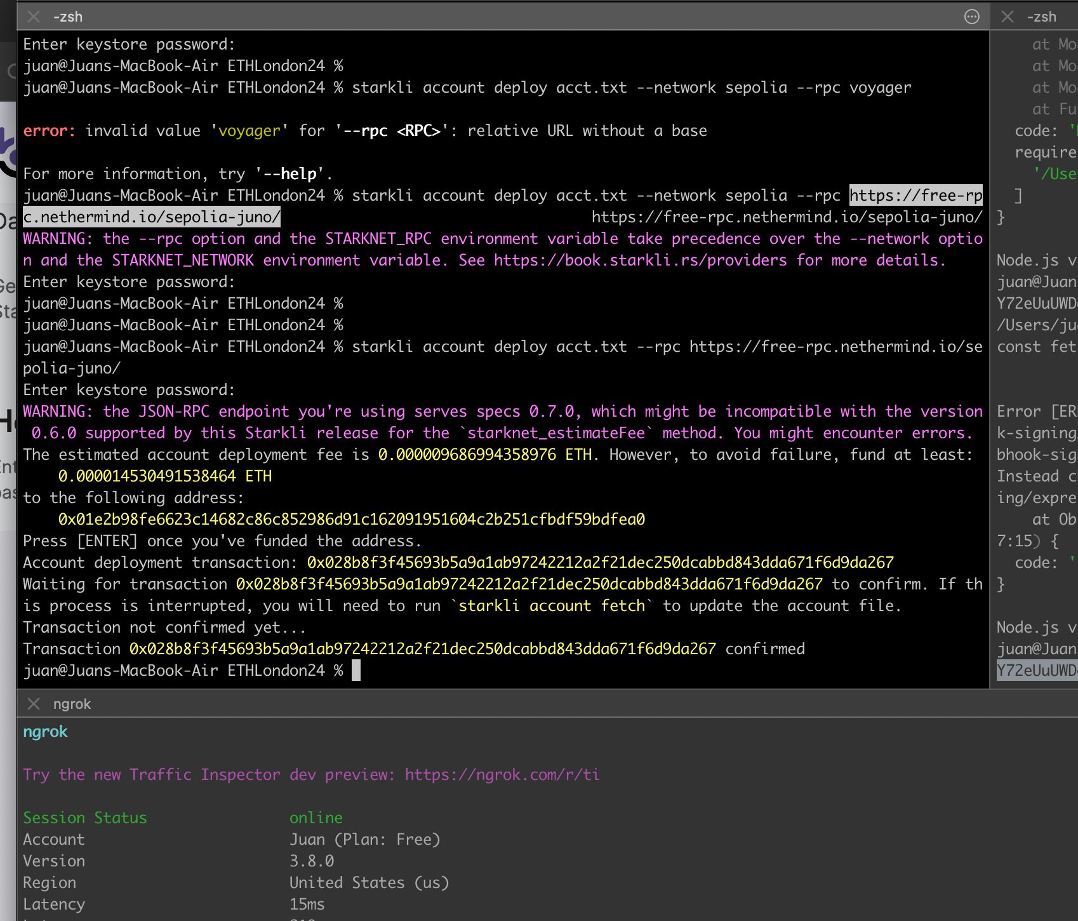The height and width of the screenshot is (921, 1078).
Task: Open the book.starkli.rs/providers link
Action: [641, 260]
